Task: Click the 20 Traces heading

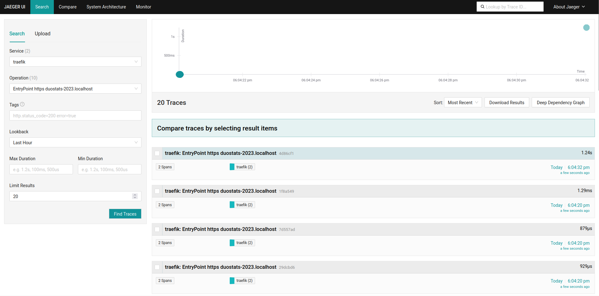Action: coord(172,103)
